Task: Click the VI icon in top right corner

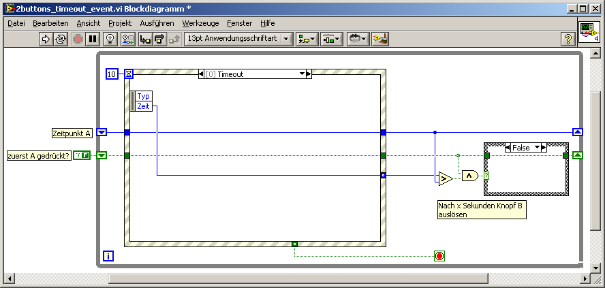Action: (x=589, y=32)
